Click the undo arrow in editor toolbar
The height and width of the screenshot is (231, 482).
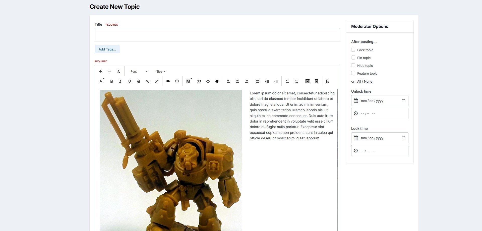click(x=101, y=72)
